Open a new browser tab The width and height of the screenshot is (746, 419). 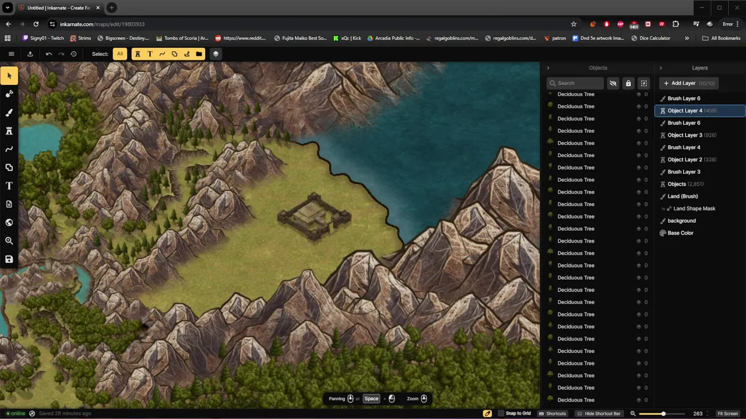(111, 8)
